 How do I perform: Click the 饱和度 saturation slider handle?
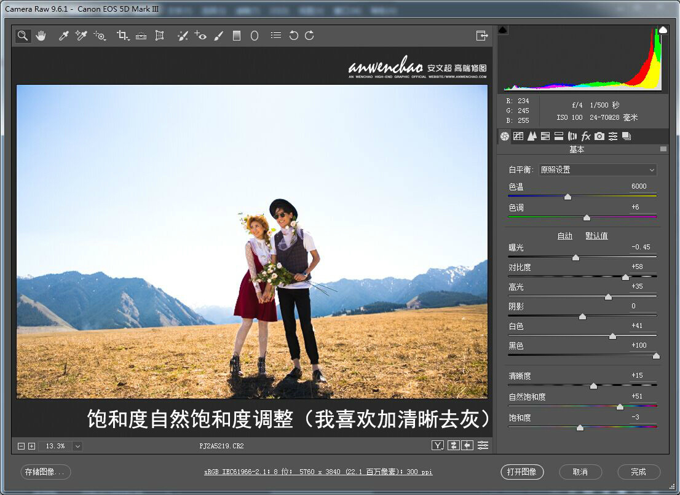click(x=580, y=428)
